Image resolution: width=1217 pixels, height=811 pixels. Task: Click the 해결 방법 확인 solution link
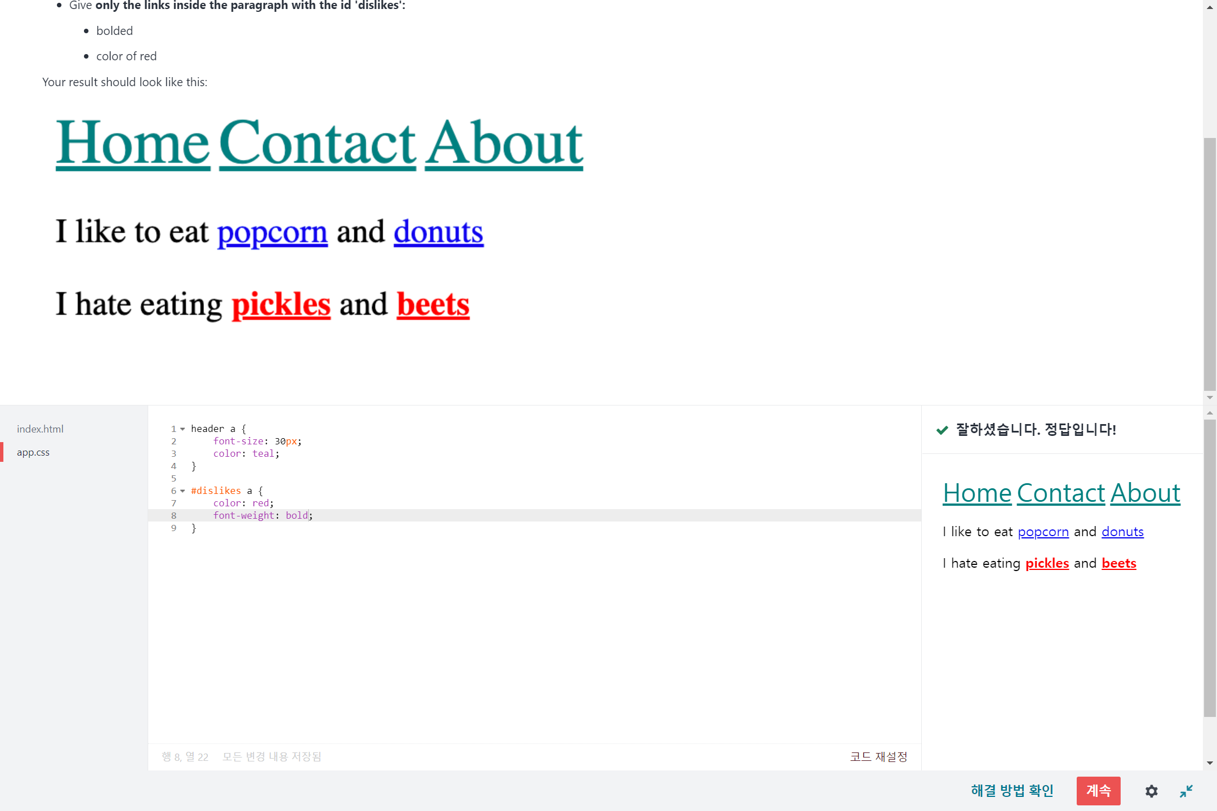pos(1012,791)
